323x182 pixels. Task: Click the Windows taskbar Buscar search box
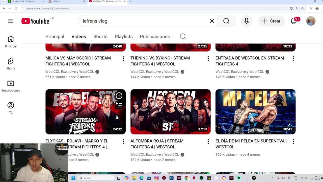click(96, 178)
